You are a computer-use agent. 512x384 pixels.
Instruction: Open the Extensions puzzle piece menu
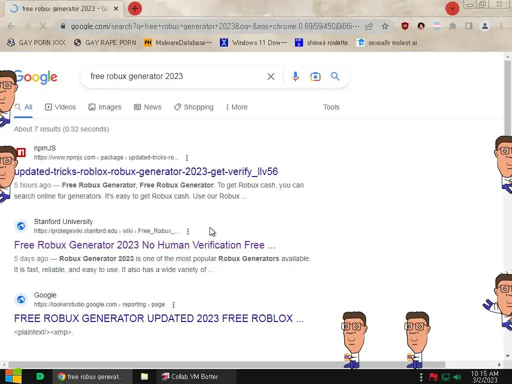click(452, 26)
